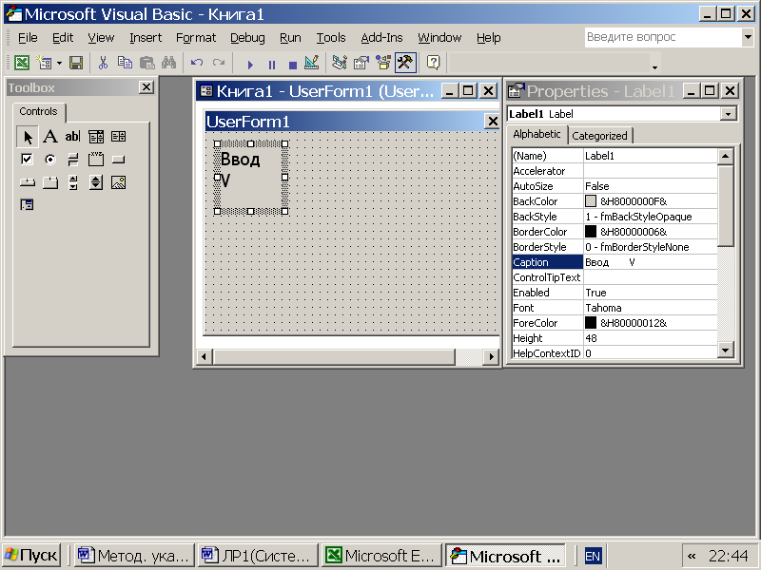Click the Reset stop button
The image size is (761, 570).
click(x=293, y=64)
